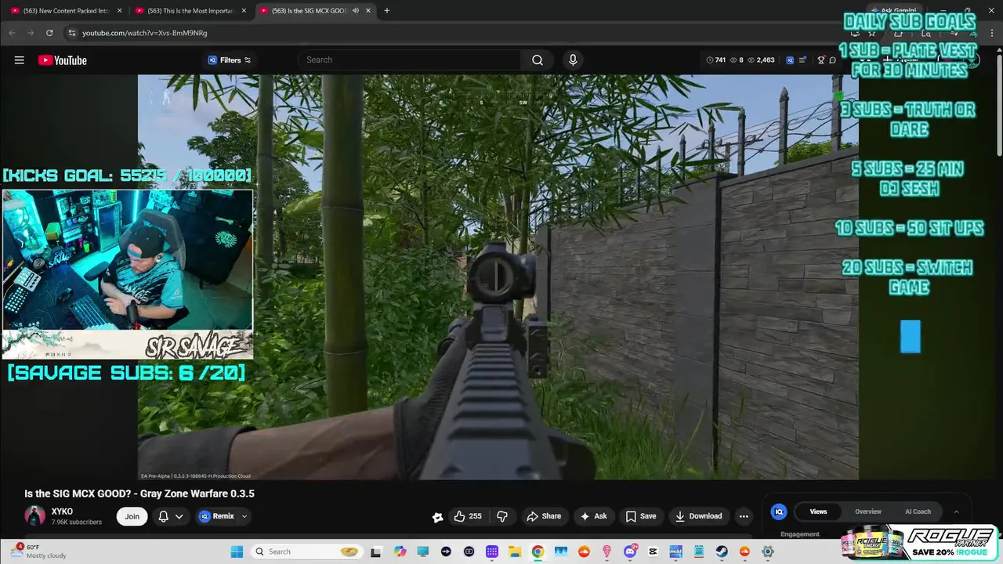Expand the Remix dropdown arrow
Screen dimensions: 1003x564
[244, 516]
